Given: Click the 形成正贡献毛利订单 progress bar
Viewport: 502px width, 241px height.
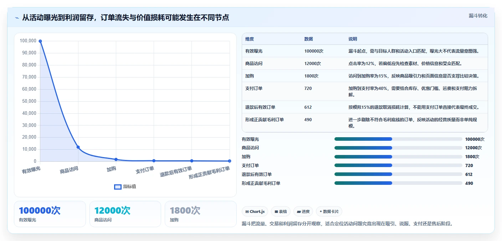Looking at the screenshot, I should [398, 183].
